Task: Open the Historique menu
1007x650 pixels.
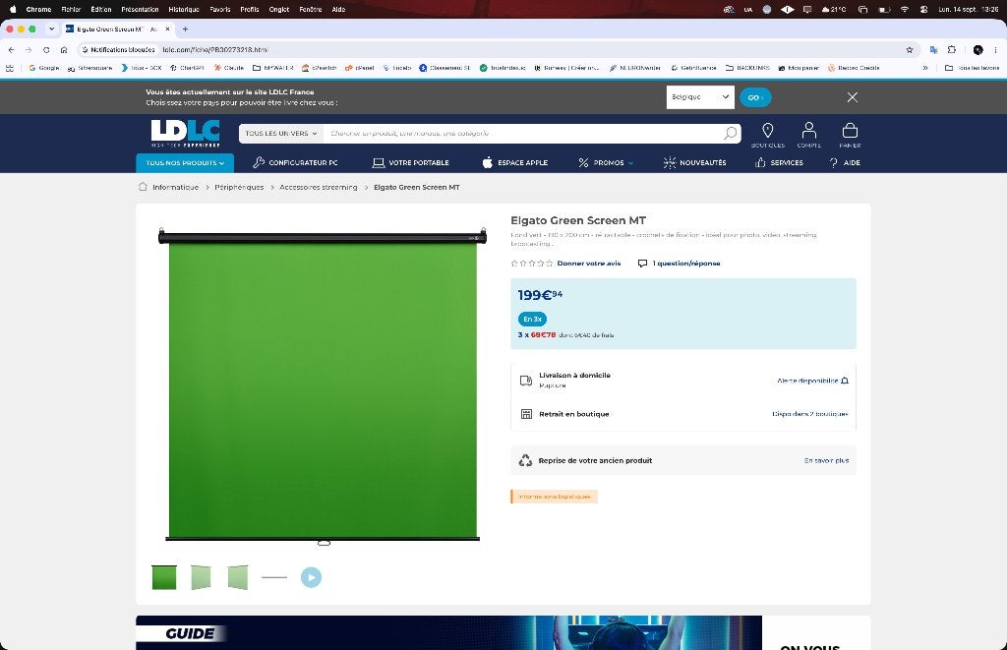Action: pyautogui.click(x=184, y=9)
